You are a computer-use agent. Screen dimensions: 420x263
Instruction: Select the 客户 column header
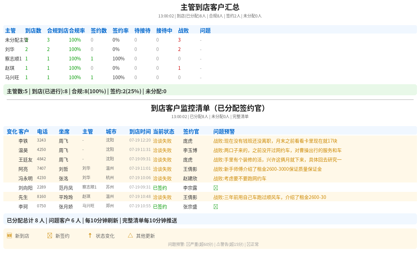coord(24,131)
